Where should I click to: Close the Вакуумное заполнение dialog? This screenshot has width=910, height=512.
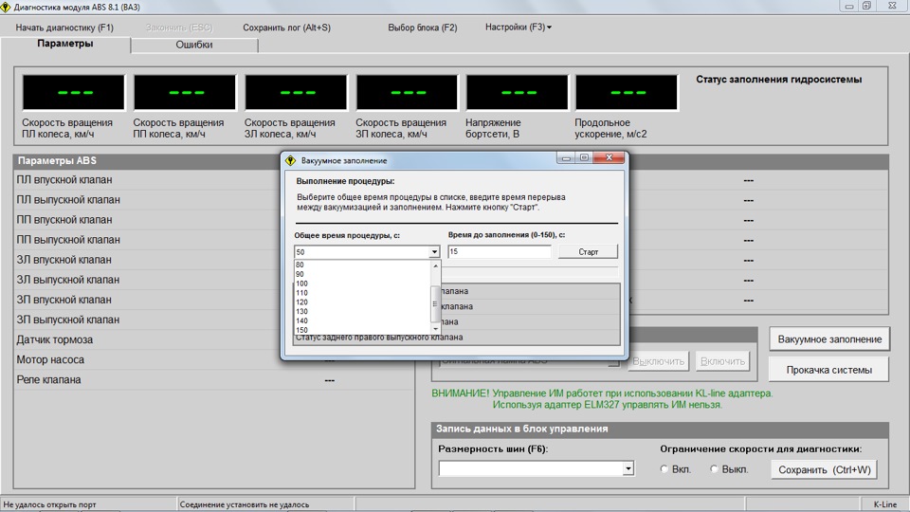pos(609,157)
